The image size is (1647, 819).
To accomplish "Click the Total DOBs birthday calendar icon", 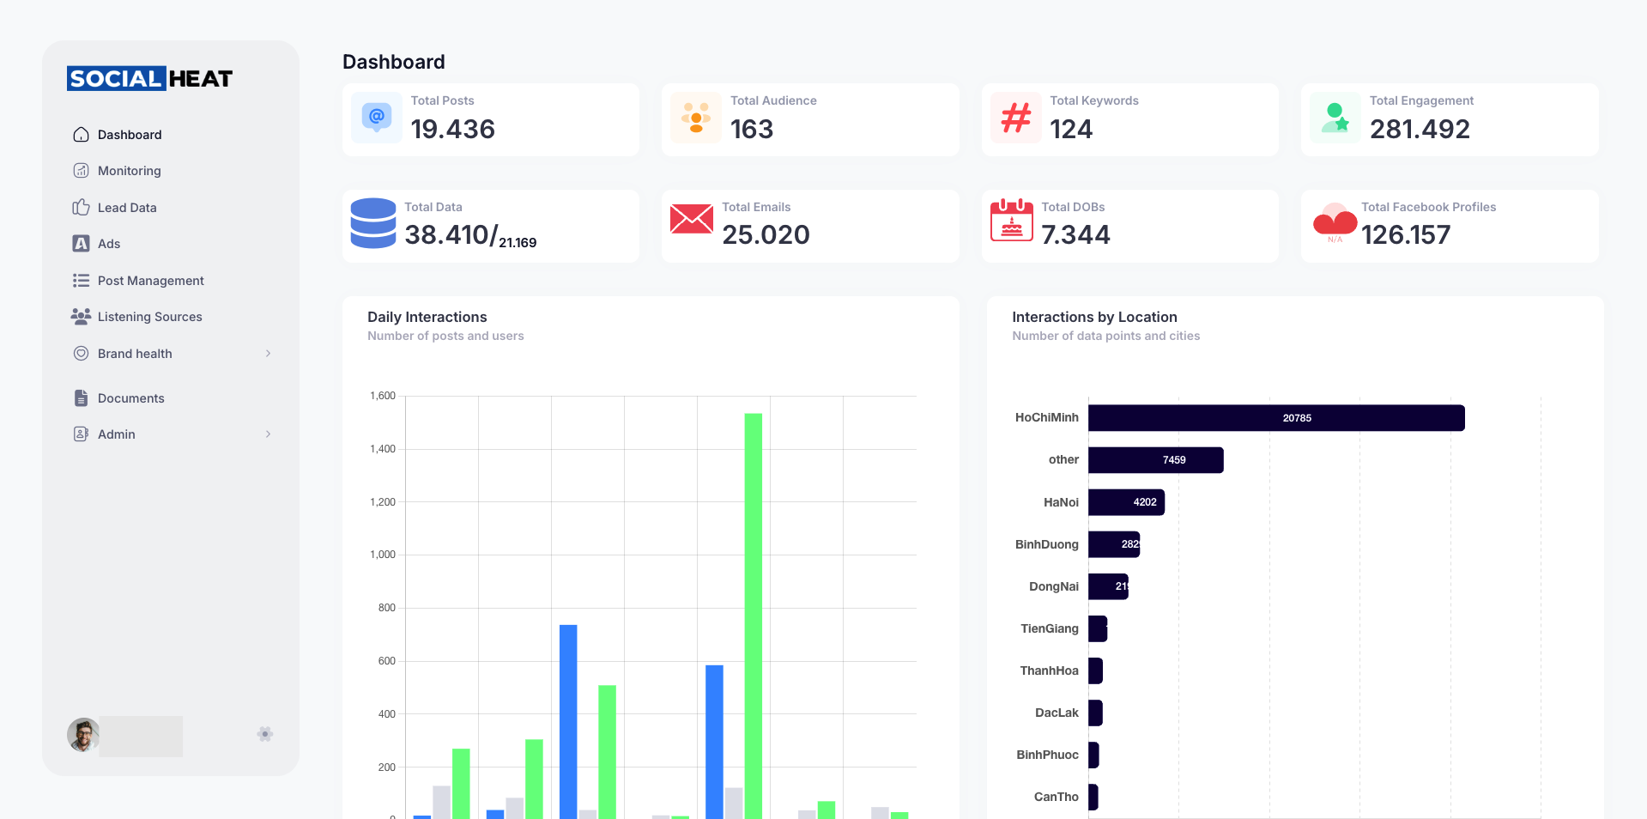I will [x=1011, y=220].
